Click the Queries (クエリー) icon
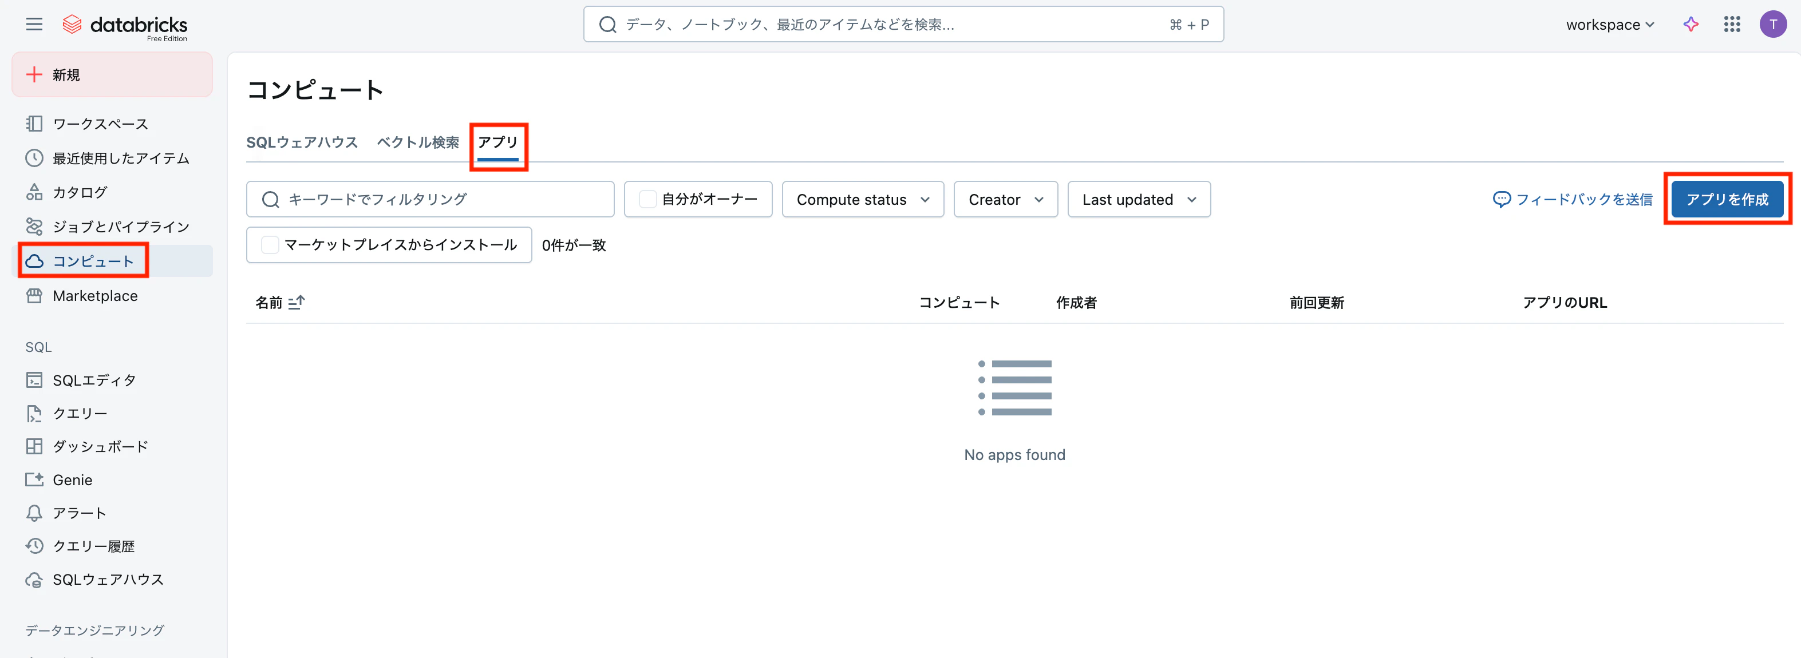This screenshot has height=658, width=1801. point(34,414)
